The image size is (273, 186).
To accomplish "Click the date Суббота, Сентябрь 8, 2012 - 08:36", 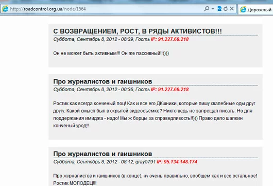I will [x=93, y=90].
